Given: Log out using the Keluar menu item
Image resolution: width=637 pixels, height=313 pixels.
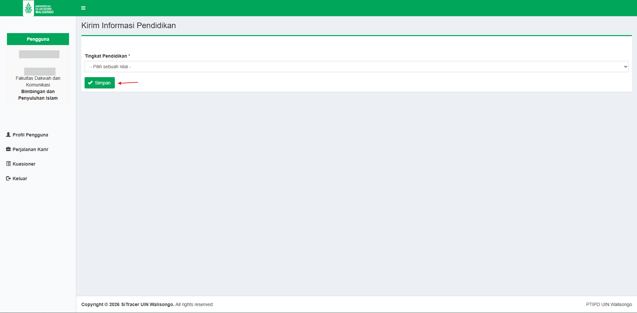Looking at the screenshot, I should point(20,179).
